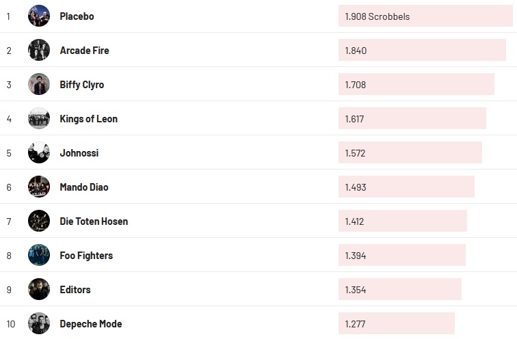The image size is (517, 339).
Task: Select the Foo Fighters artist photo
Action: 39,255
